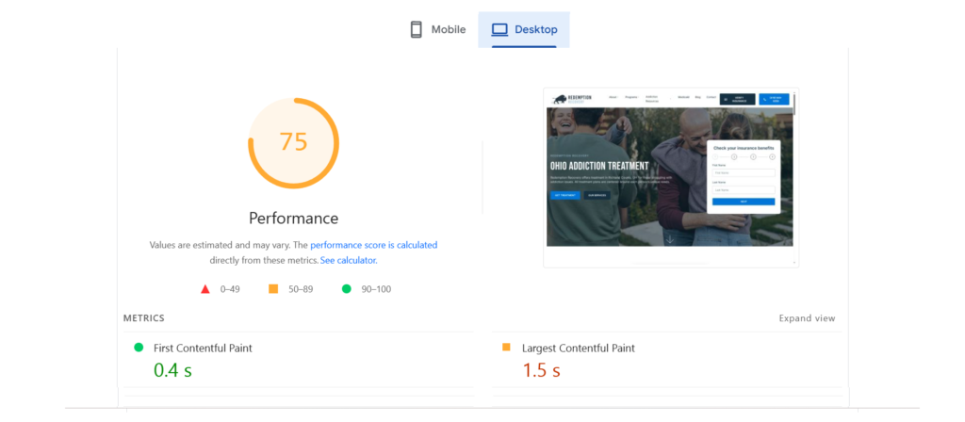This screenshot has height=422, width=965.
Task: Click the Performance heading text
Action: (293, 218)
